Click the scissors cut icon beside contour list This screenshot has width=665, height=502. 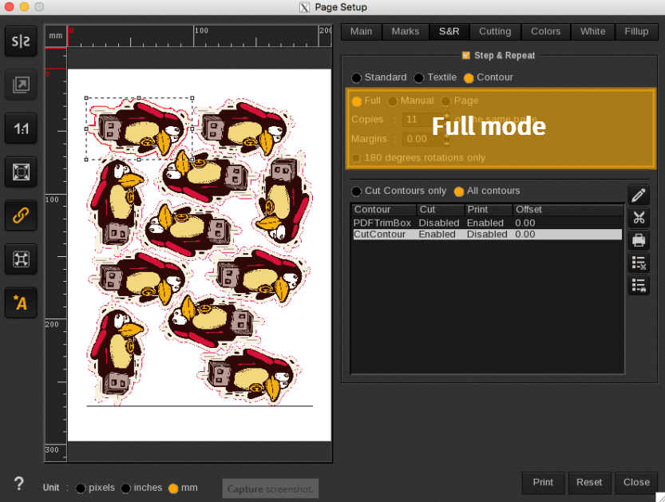638,218
